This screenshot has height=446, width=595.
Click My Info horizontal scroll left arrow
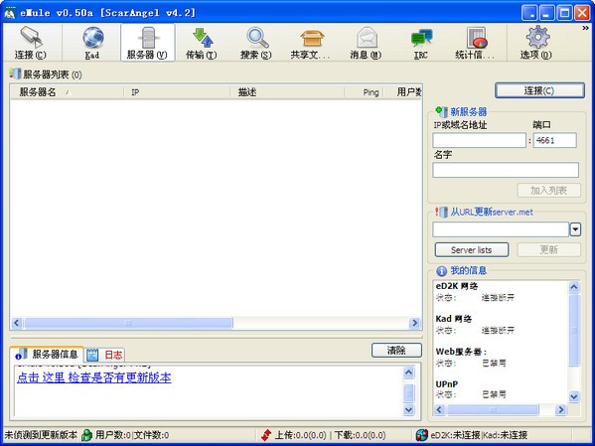click(439, 409)
